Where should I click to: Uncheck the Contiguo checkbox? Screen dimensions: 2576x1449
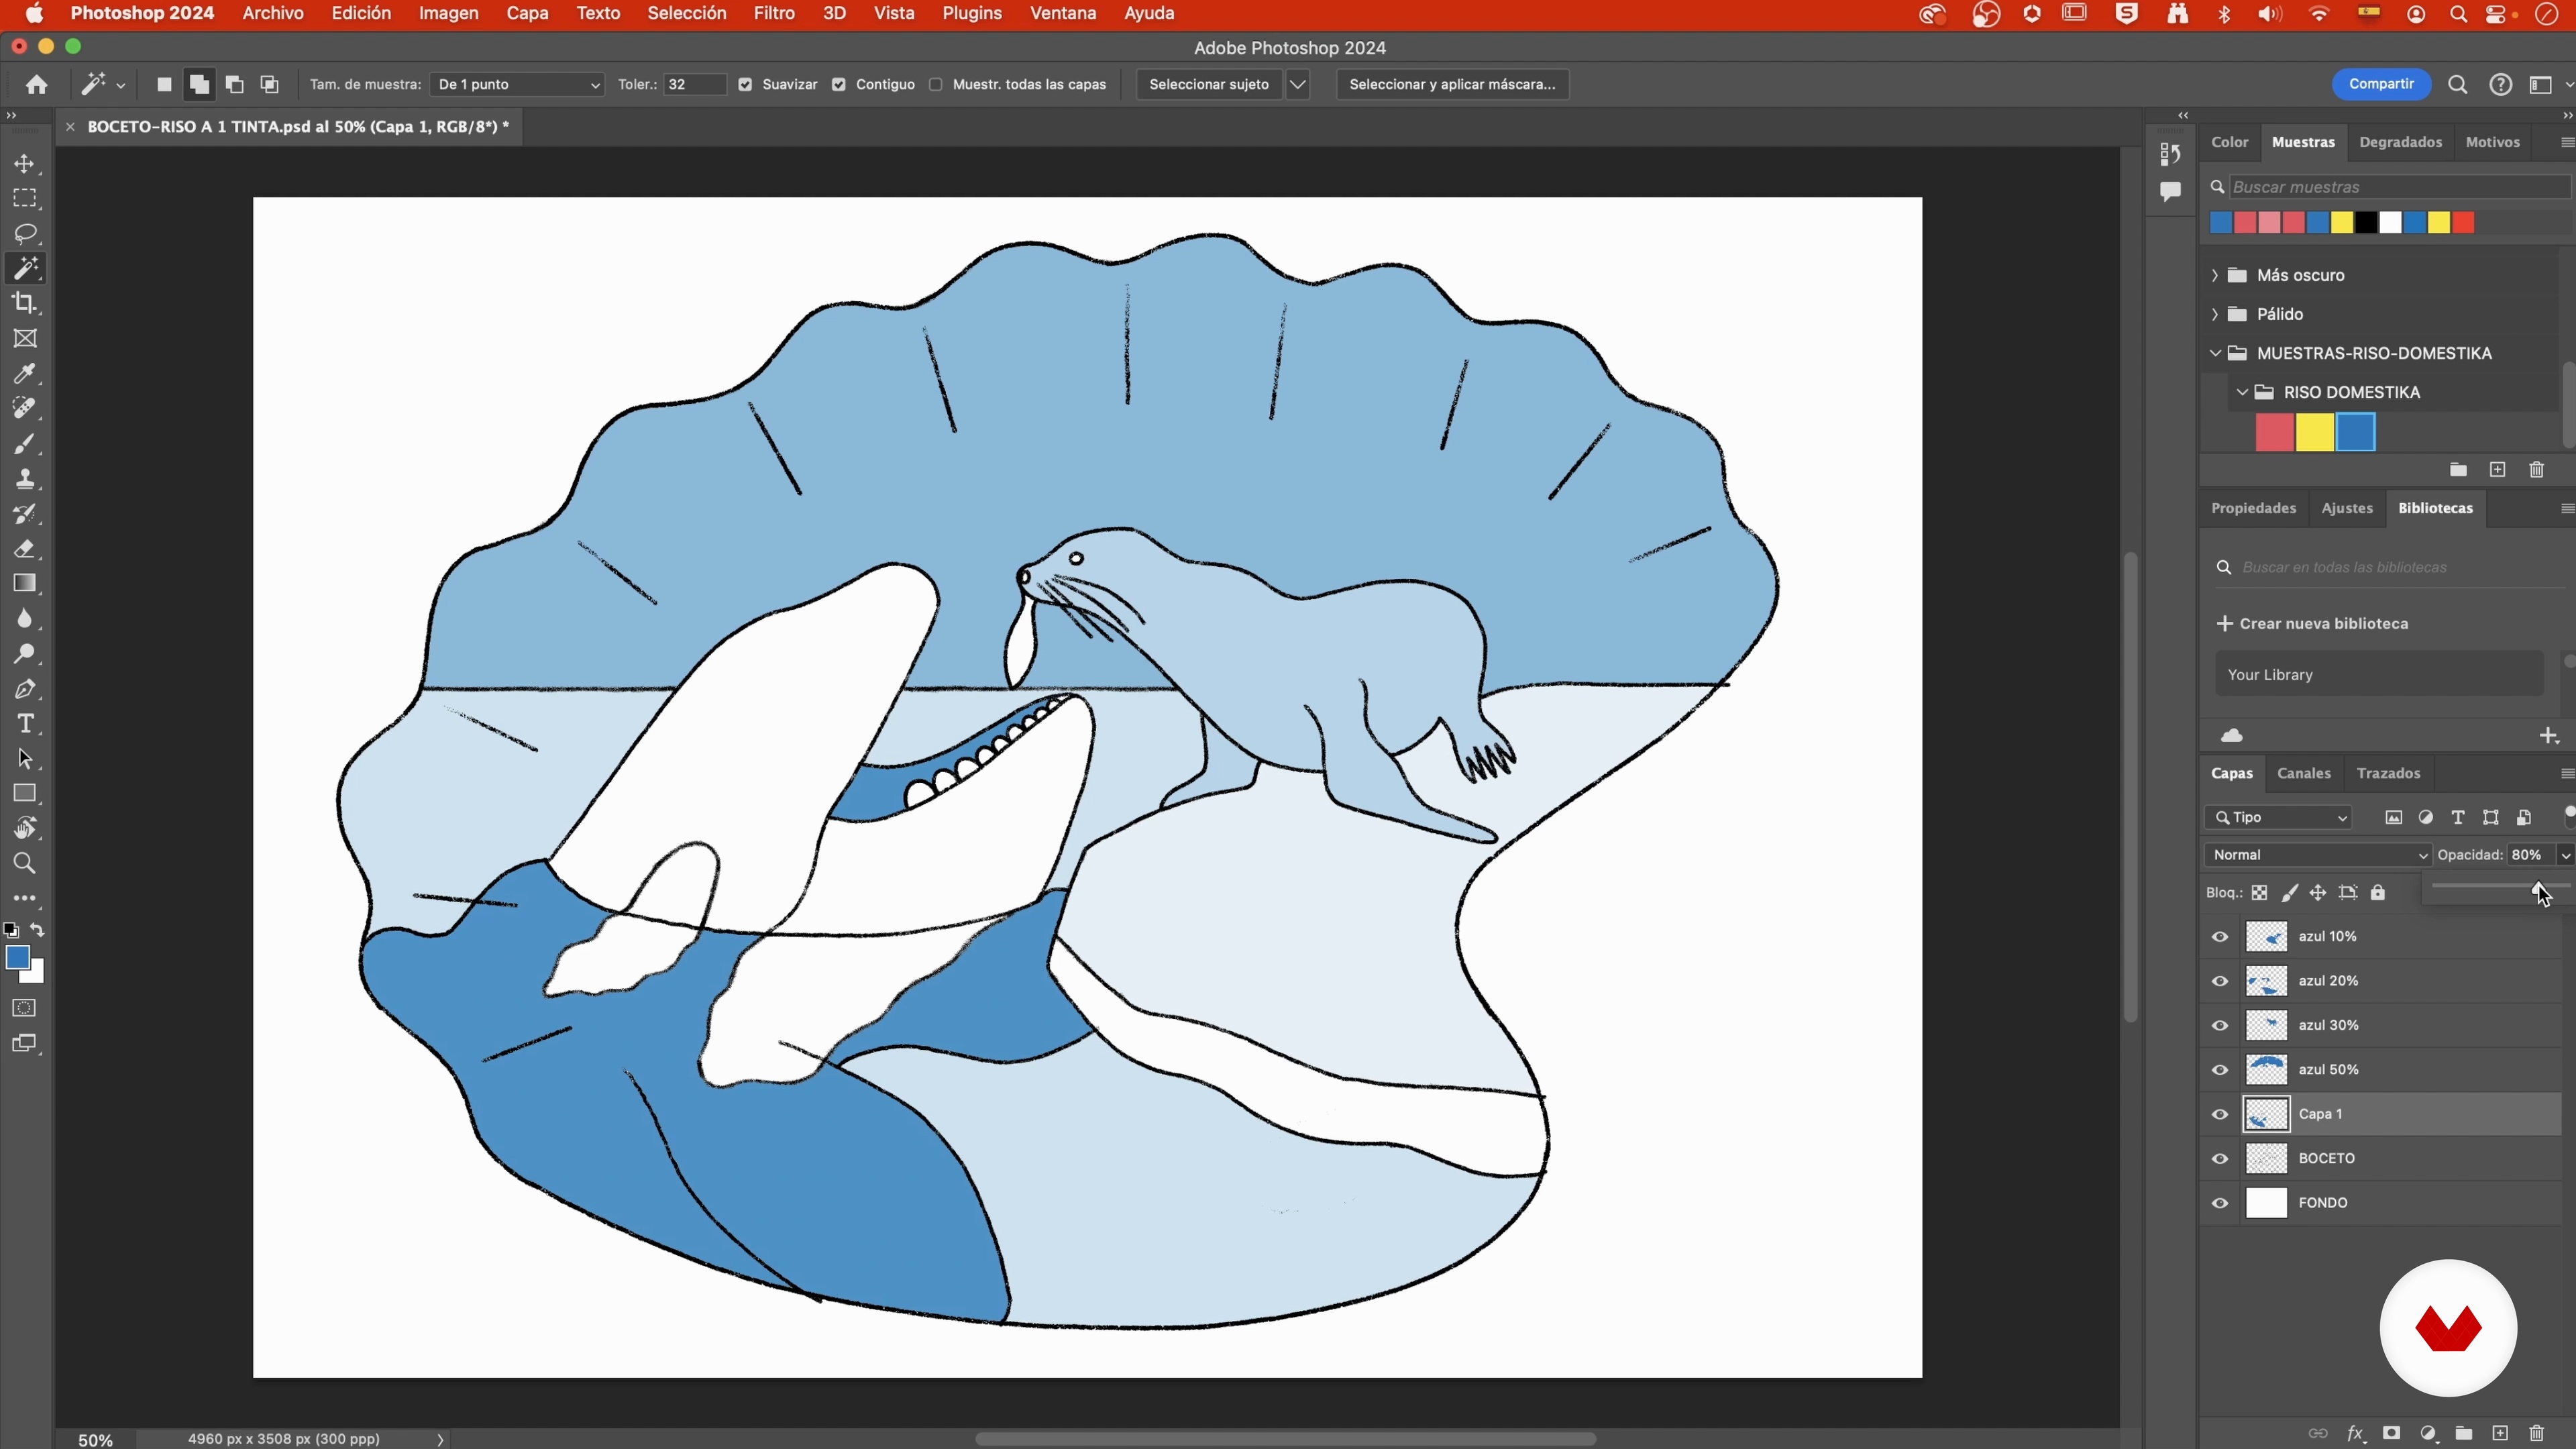coord(839,85)
